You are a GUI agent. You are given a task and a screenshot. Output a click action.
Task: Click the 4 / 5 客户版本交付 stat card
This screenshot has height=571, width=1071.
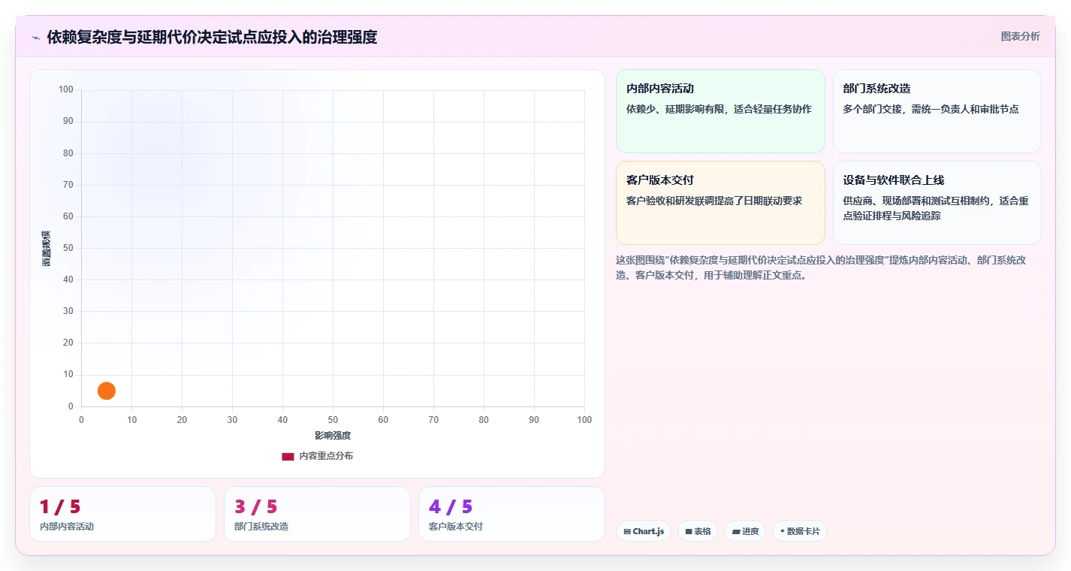[x=511, y=514]
